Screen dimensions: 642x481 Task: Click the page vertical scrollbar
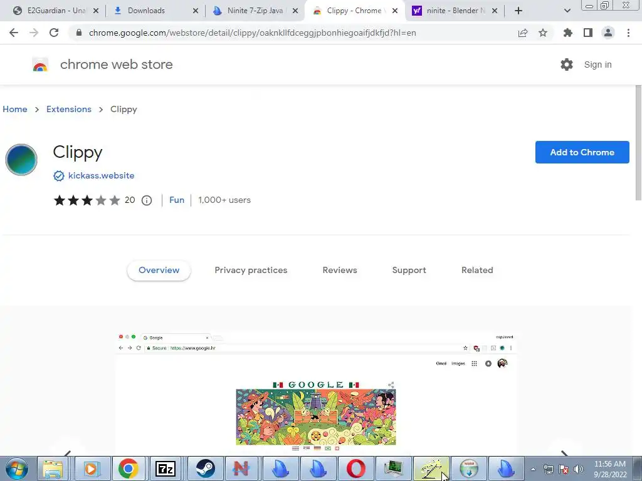[638, 143]
